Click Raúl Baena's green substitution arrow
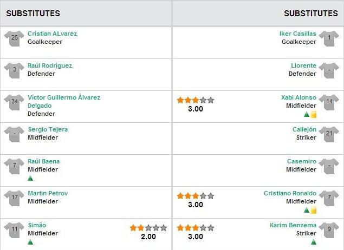The image size is (344, 250). coord(30,178)
